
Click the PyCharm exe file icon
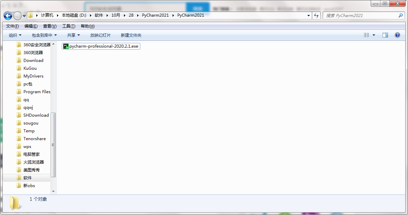(x=66, y=46)
